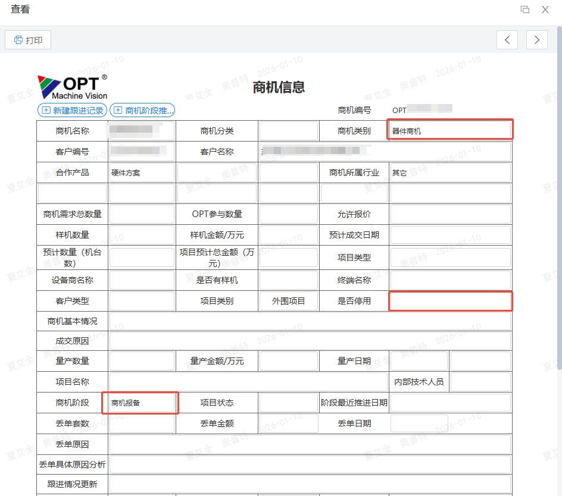Screen dimensions: 562x496
Task: Go to the previous record arrow
Action: [507, 40]
